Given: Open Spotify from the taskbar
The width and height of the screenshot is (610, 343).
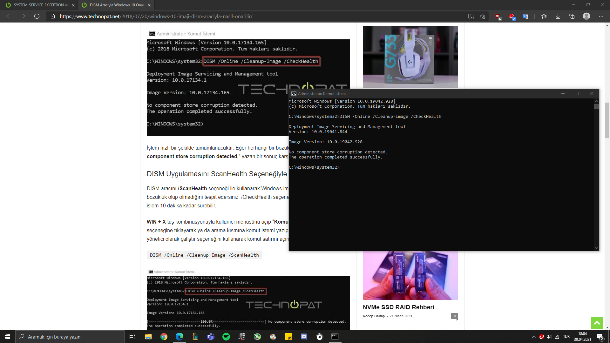Looking at the screenshot, I should 226,337.
